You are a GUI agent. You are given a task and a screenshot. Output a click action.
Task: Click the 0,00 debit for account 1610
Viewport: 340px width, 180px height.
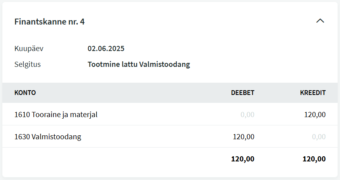click(x=247, y=114)
